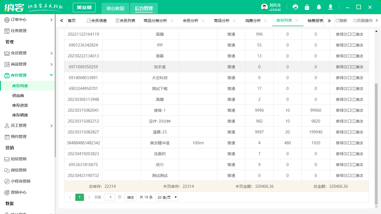Click the lock screen icon
381x214 pixels.
tap(307, 7)
